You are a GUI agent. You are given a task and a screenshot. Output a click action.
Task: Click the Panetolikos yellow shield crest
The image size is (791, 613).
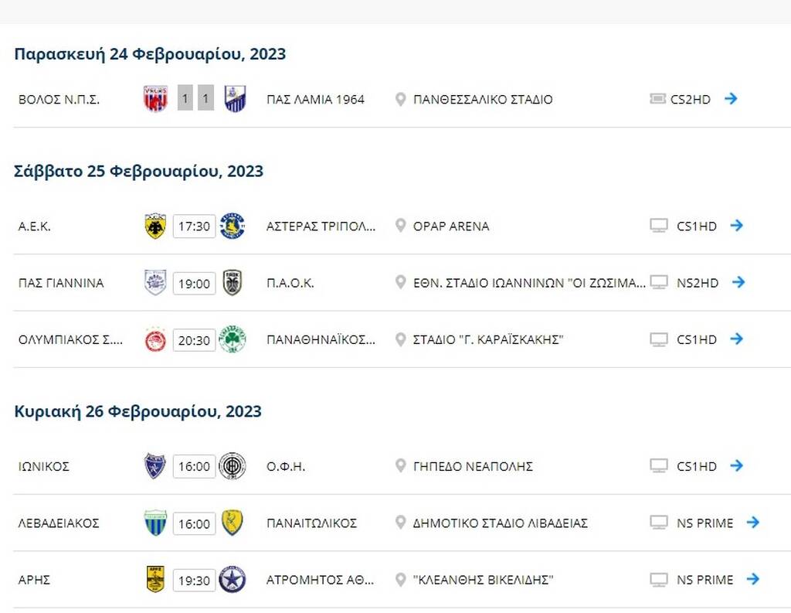click(233, 523)
